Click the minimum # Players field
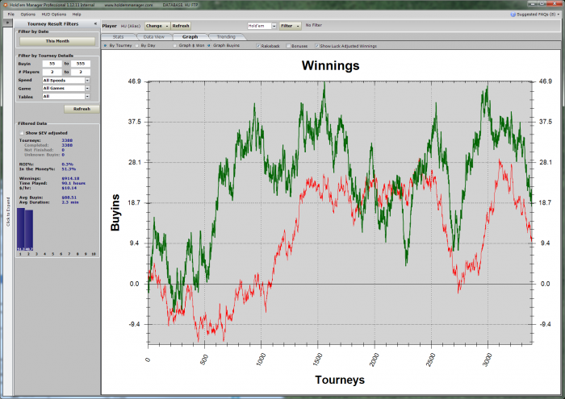 click(52, 72)
